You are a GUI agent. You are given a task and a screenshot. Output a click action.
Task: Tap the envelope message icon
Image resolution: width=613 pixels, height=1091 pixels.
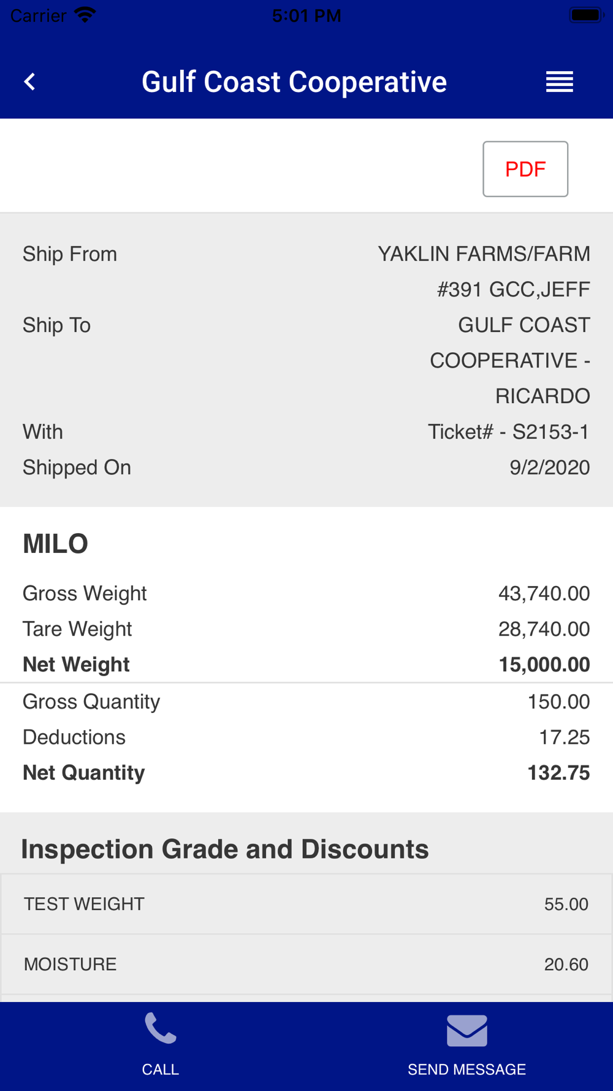467,1030
